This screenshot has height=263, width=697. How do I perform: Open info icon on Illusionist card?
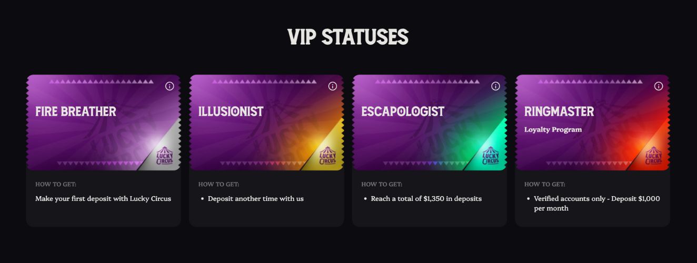pos(333,86)
